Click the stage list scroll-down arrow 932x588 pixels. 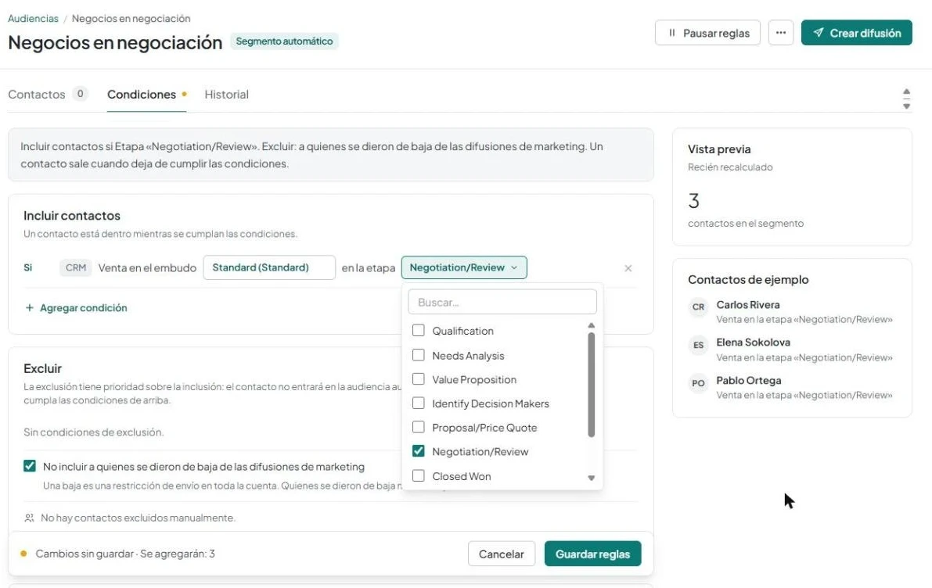[x=591, y=478]
